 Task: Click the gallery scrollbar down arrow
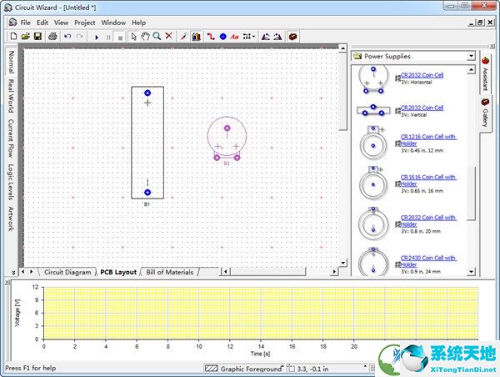[x=472, y=272]
